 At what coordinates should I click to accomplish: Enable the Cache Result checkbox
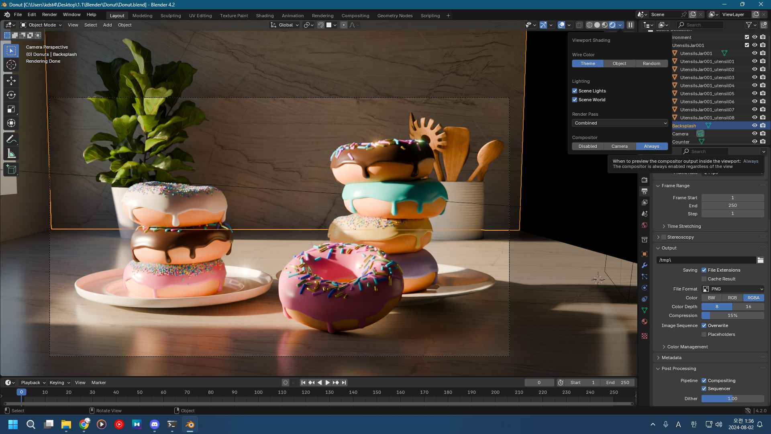point(704,279)
